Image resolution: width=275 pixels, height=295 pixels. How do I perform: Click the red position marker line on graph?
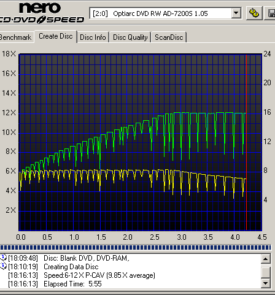(x=246, y=142)
